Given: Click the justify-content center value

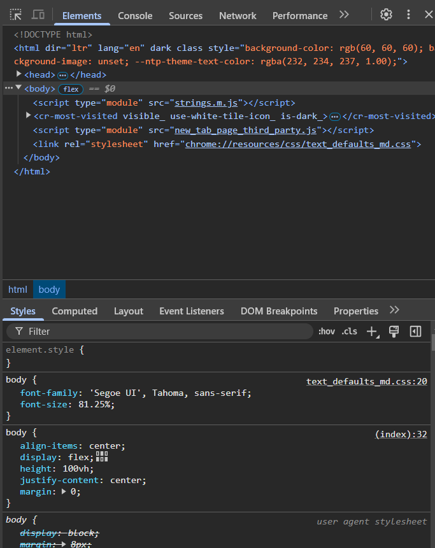Looking at the screenshot, I should click(x=127, y=480).
